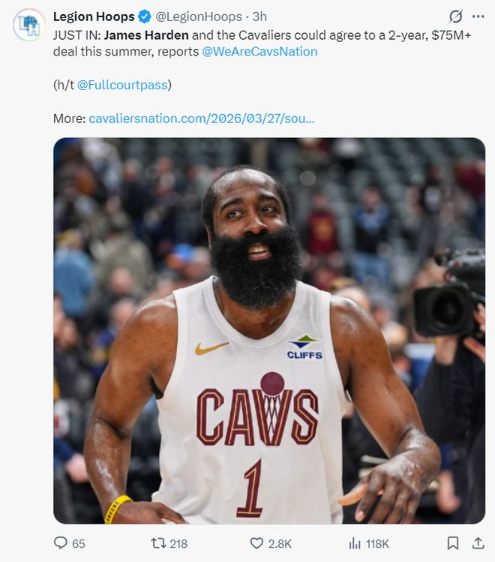Click the Grok explain icon

[x=454, y=17]
